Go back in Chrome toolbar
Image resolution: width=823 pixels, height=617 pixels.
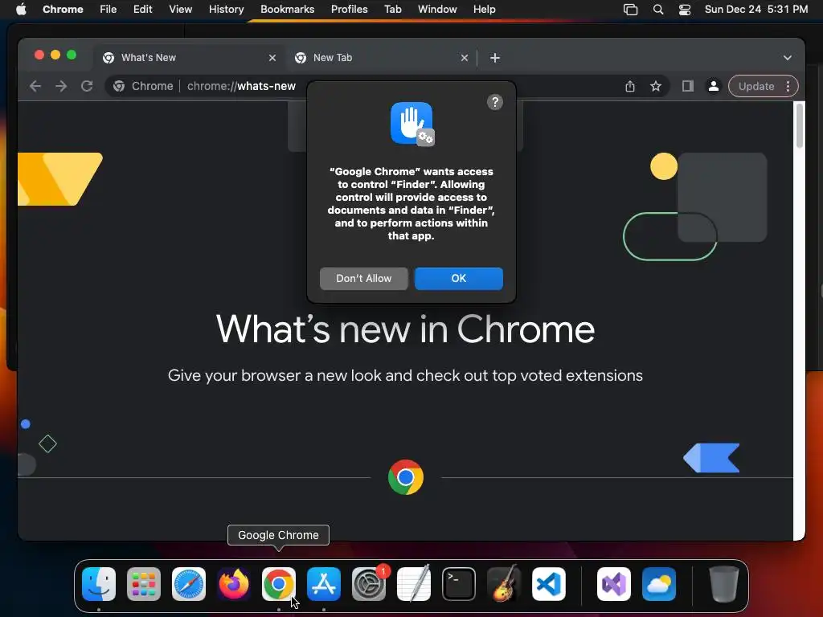(x=35, y=86)
